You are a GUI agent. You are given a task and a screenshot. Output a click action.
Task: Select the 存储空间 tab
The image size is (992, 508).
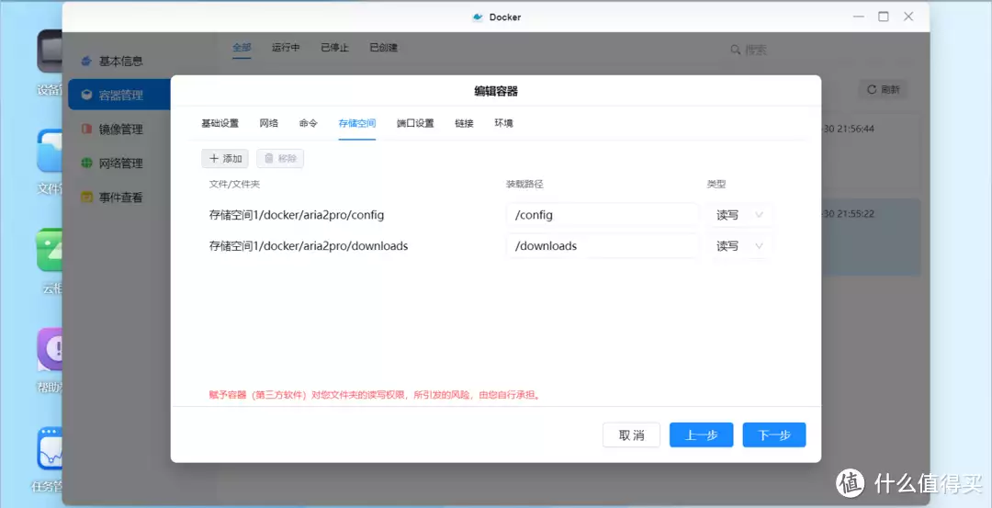pyautogui.click(x=357, y=123)
